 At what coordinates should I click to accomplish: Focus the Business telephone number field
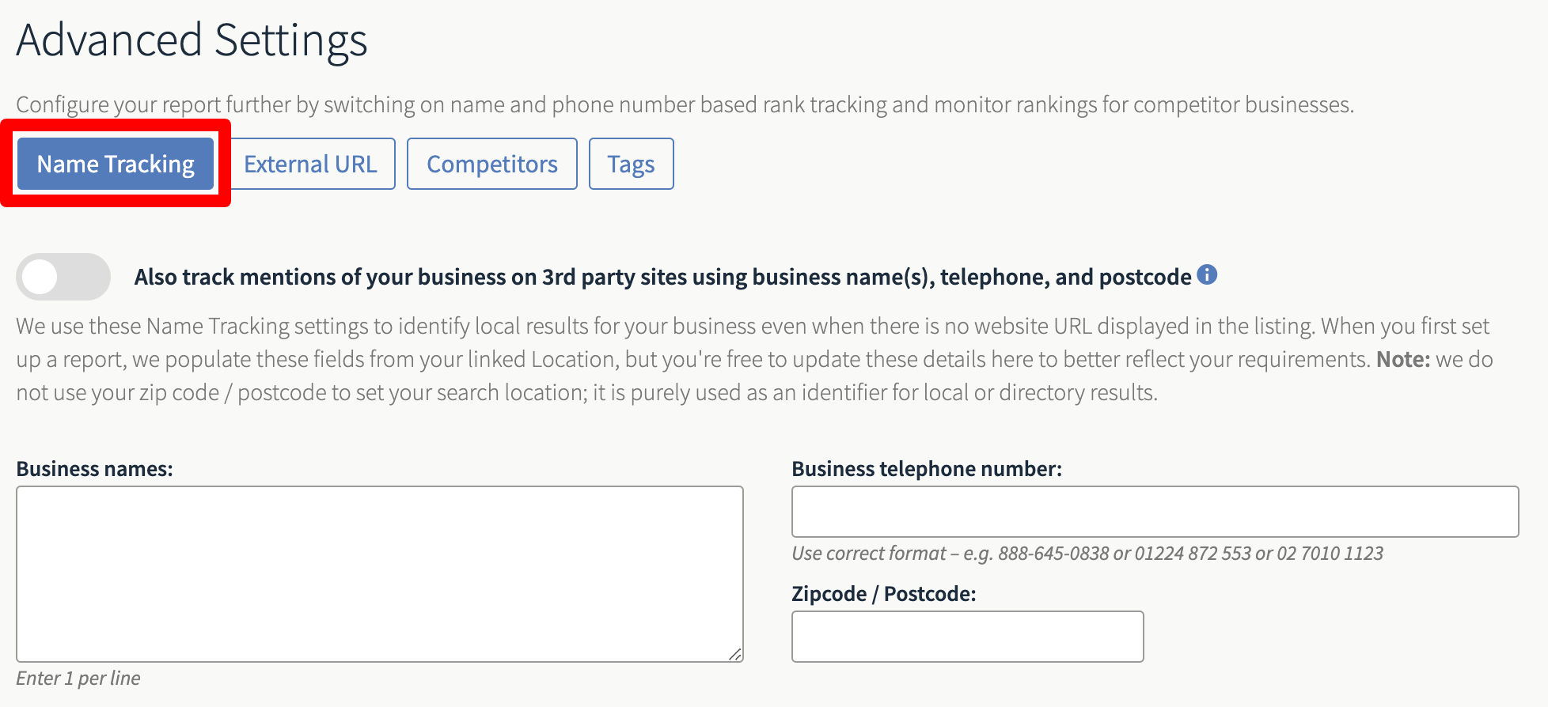pyautogui.click(x=1155, y=512)
